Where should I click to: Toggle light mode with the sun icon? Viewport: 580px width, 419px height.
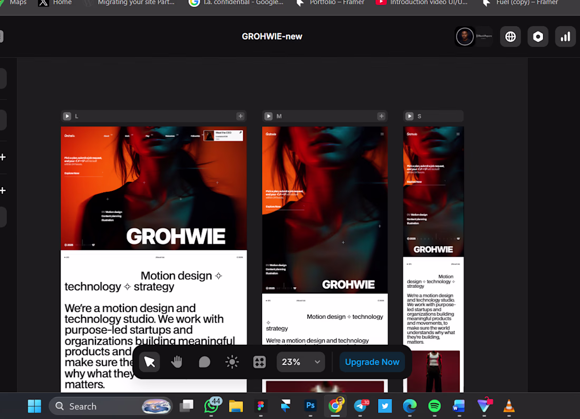pos(232,362)
